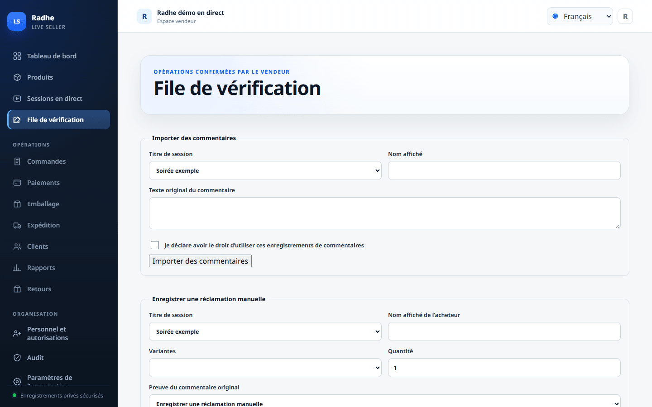Focus the Nom affiché input field
This screenshot has width=652, height=407.
pos(504,170)
